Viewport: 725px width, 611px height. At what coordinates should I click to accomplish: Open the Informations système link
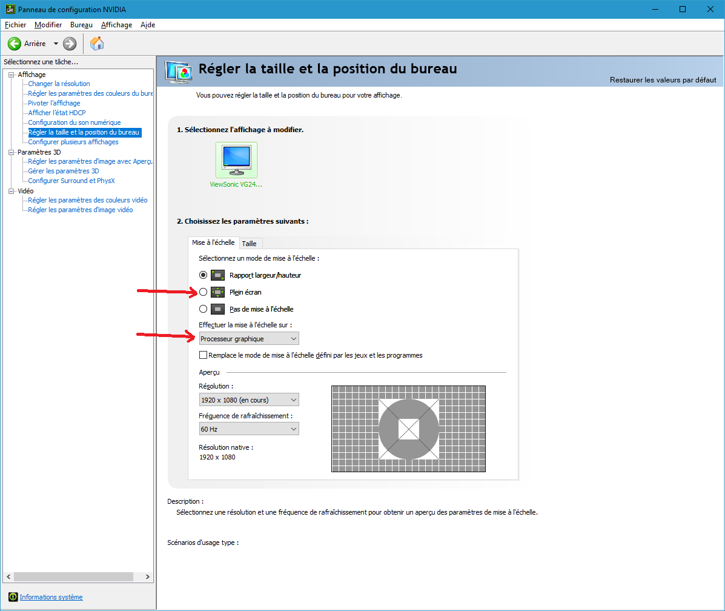(x=51, y=597)
